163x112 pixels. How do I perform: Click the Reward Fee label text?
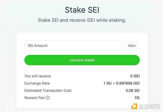[x=34, y=98]
